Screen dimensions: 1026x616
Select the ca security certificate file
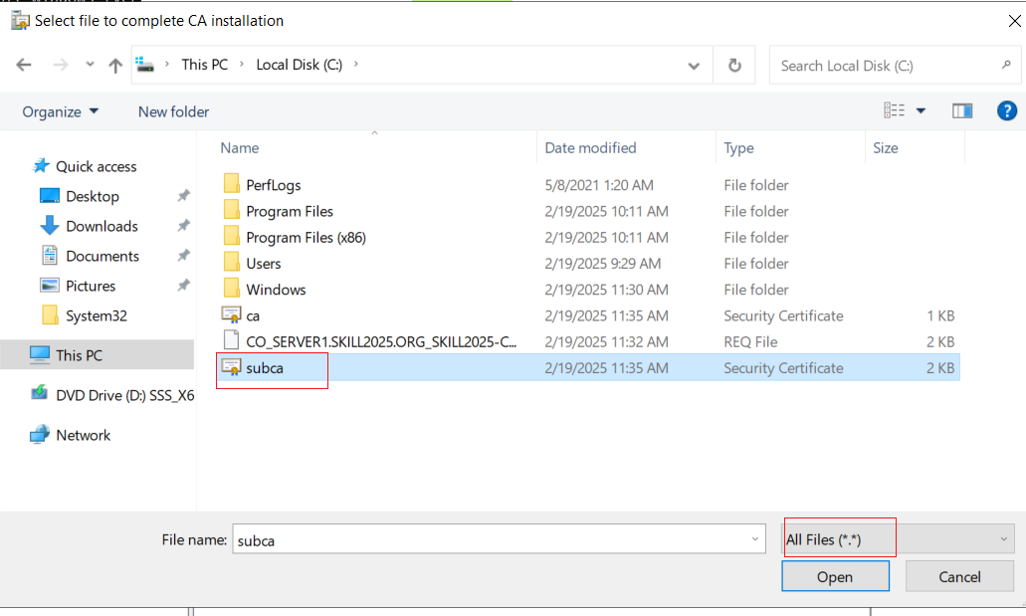[253, 315]
